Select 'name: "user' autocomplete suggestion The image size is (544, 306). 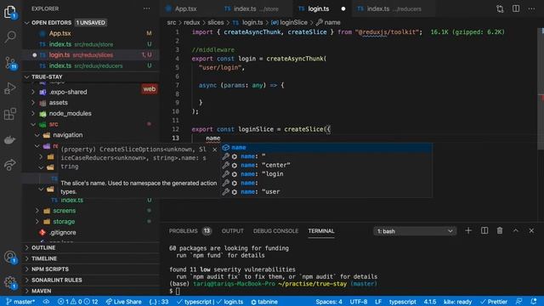326,191
